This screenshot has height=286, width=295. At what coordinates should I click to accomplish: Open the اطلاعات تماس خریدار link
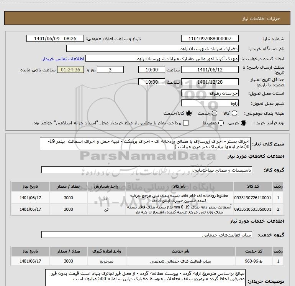click(63, 59)
